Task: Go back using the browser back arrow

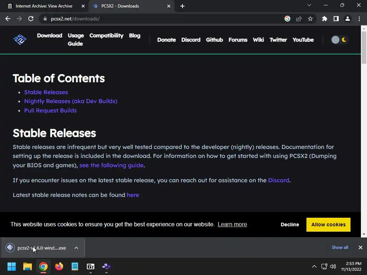Action: point(8,19)
